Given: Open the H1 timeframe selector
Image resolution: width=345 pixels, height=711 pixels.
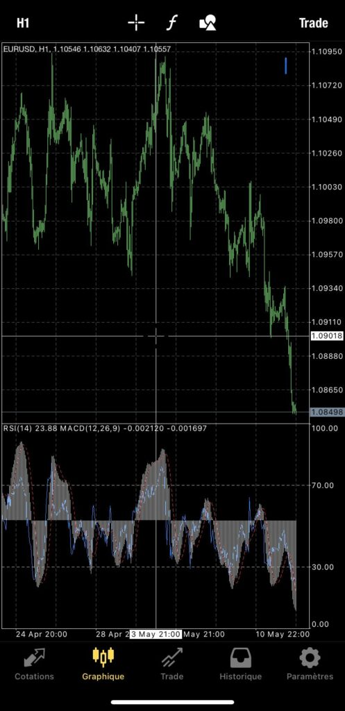Looking at the screenshot, I should tap(23, 23).
